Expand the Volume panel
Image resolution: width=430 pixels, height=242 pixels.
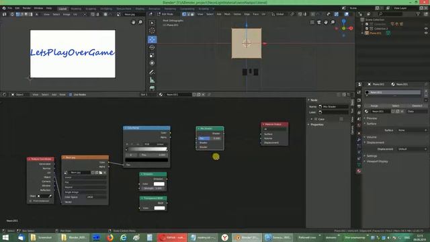pos(372,137)
